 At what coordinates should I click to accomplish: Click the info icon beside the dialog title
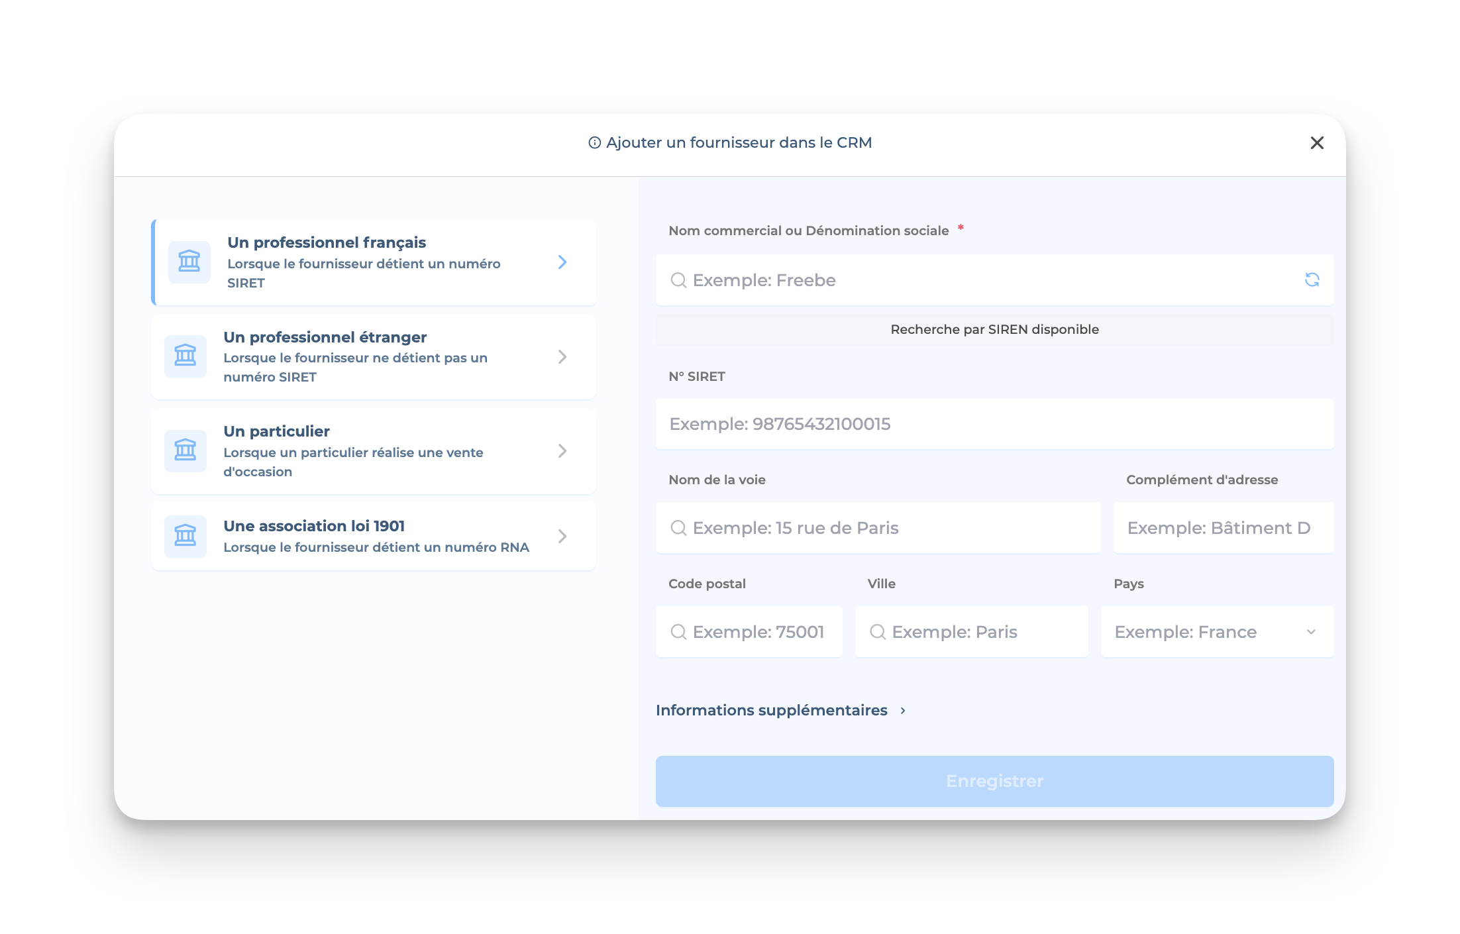coord(594,142)
